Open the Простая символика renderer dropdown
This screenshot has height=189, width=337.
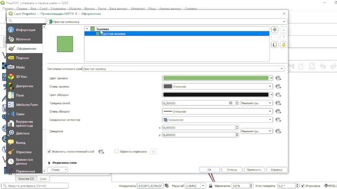167,22
